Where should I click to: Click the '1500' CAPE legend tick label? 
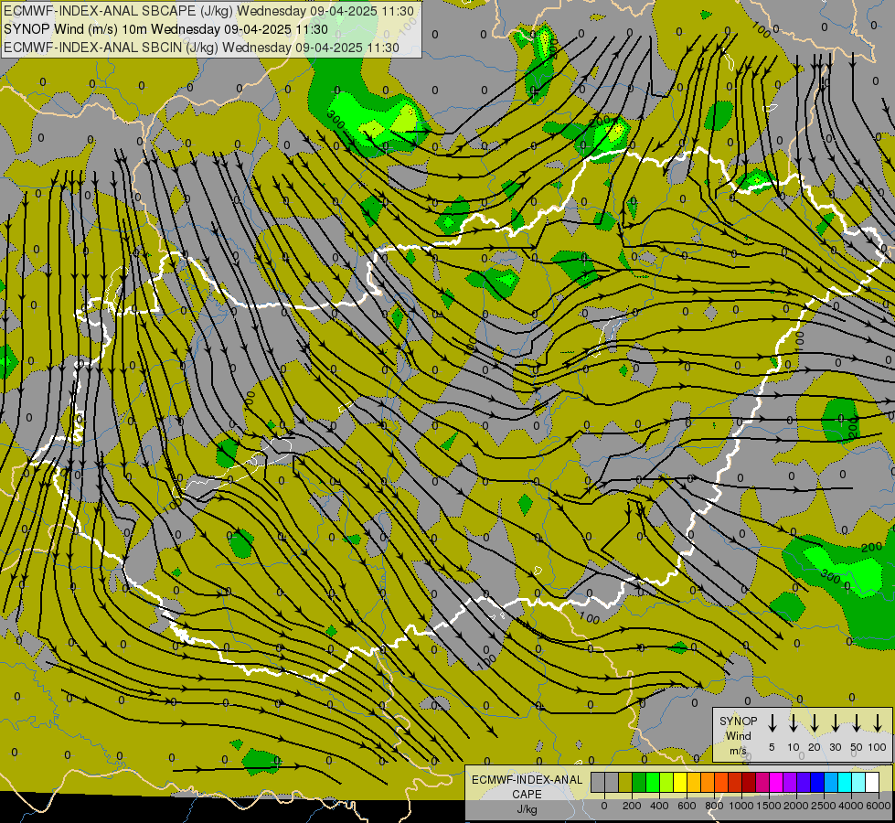[769, 806]
